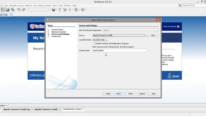Enable Contexts and Dependency Injection checkbox
Image resolution: width=206 pixels, height=116 pixels.
94,43
